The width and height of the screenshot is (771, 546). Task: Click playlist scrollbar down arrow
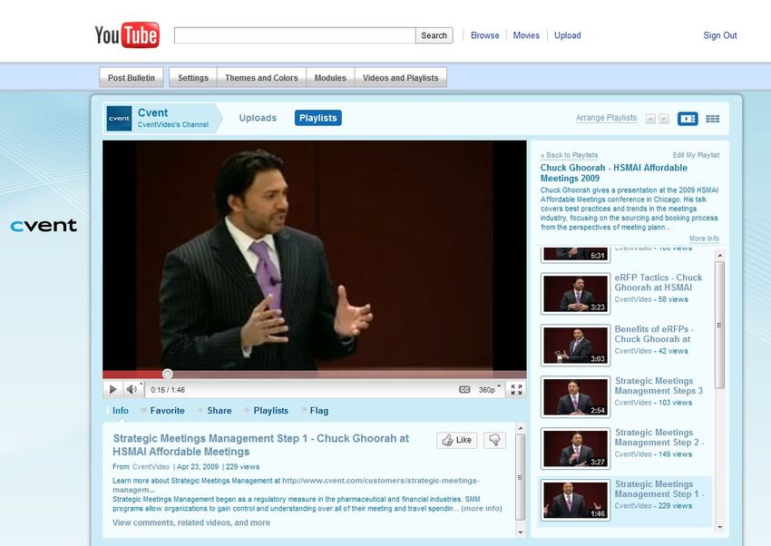[720, 527]
